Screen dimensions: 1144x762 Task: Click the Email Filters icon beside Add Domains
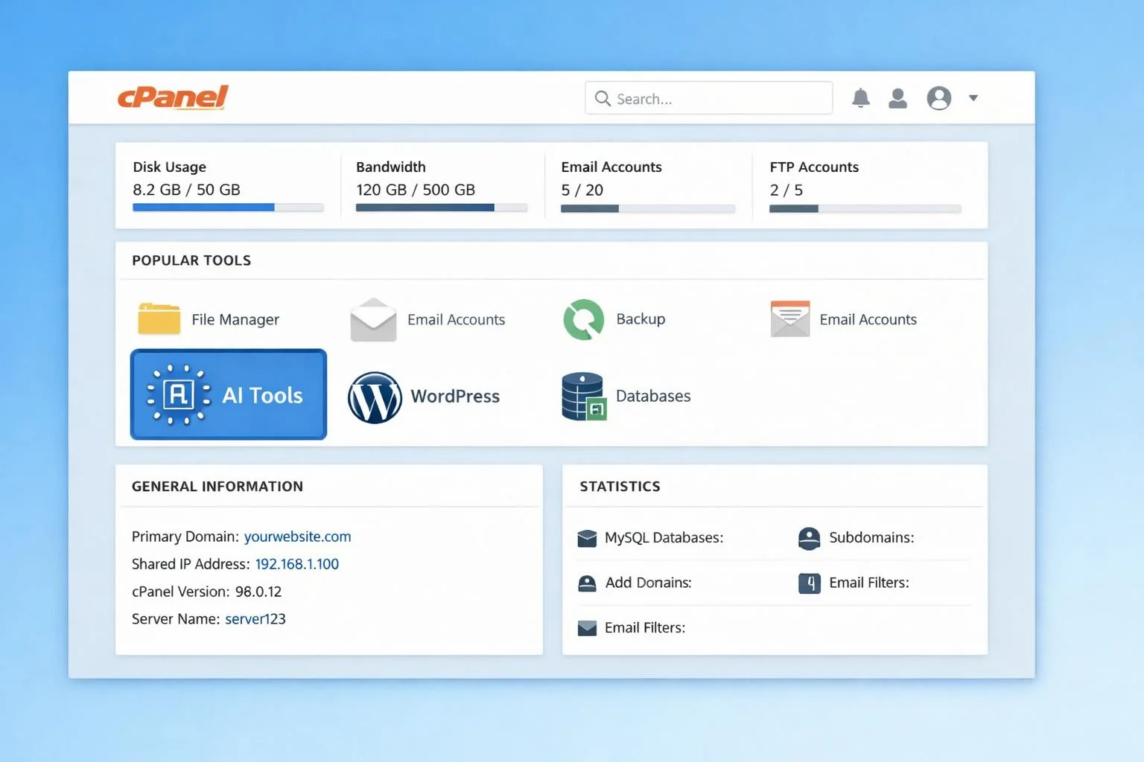pos(809,583)
